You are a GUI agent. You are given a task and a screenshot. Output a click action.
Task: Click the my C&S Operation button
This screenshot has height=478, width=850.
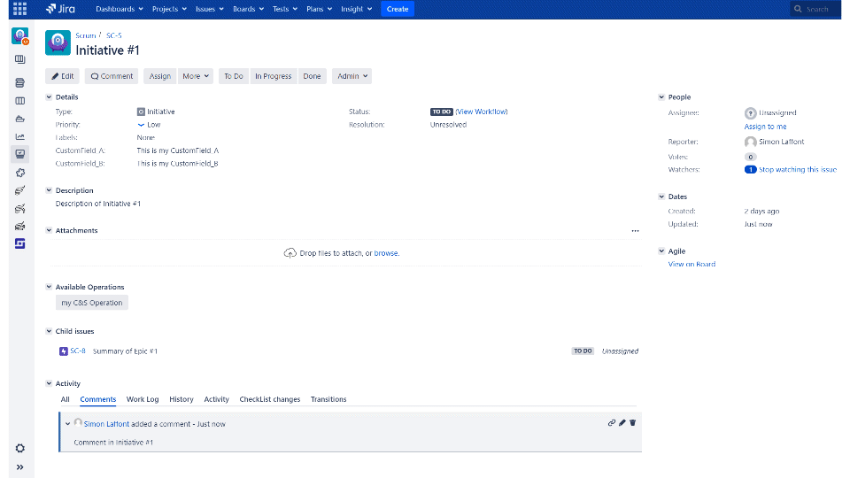point(91,303)
